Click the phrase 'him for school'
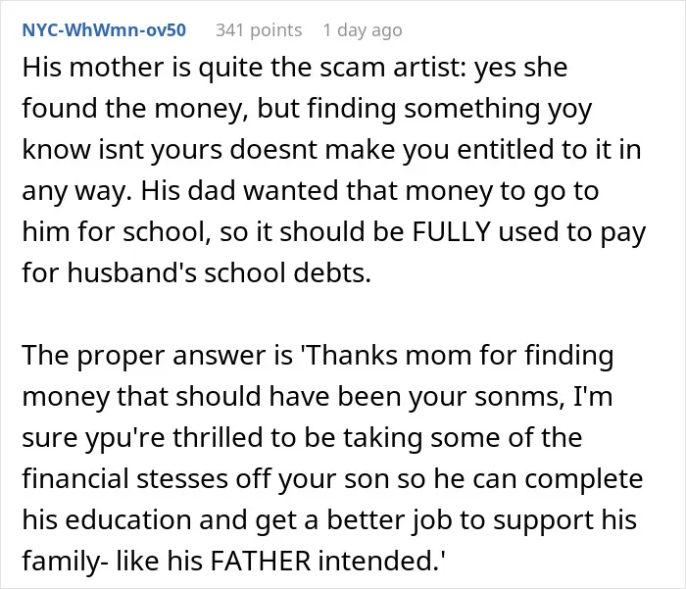This screenshot has height=589, width=686. 114,231
